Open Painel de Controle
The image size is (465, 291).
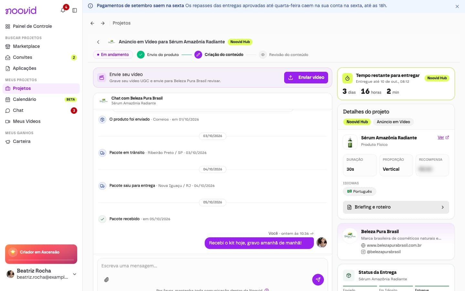[x=41, y=26]
